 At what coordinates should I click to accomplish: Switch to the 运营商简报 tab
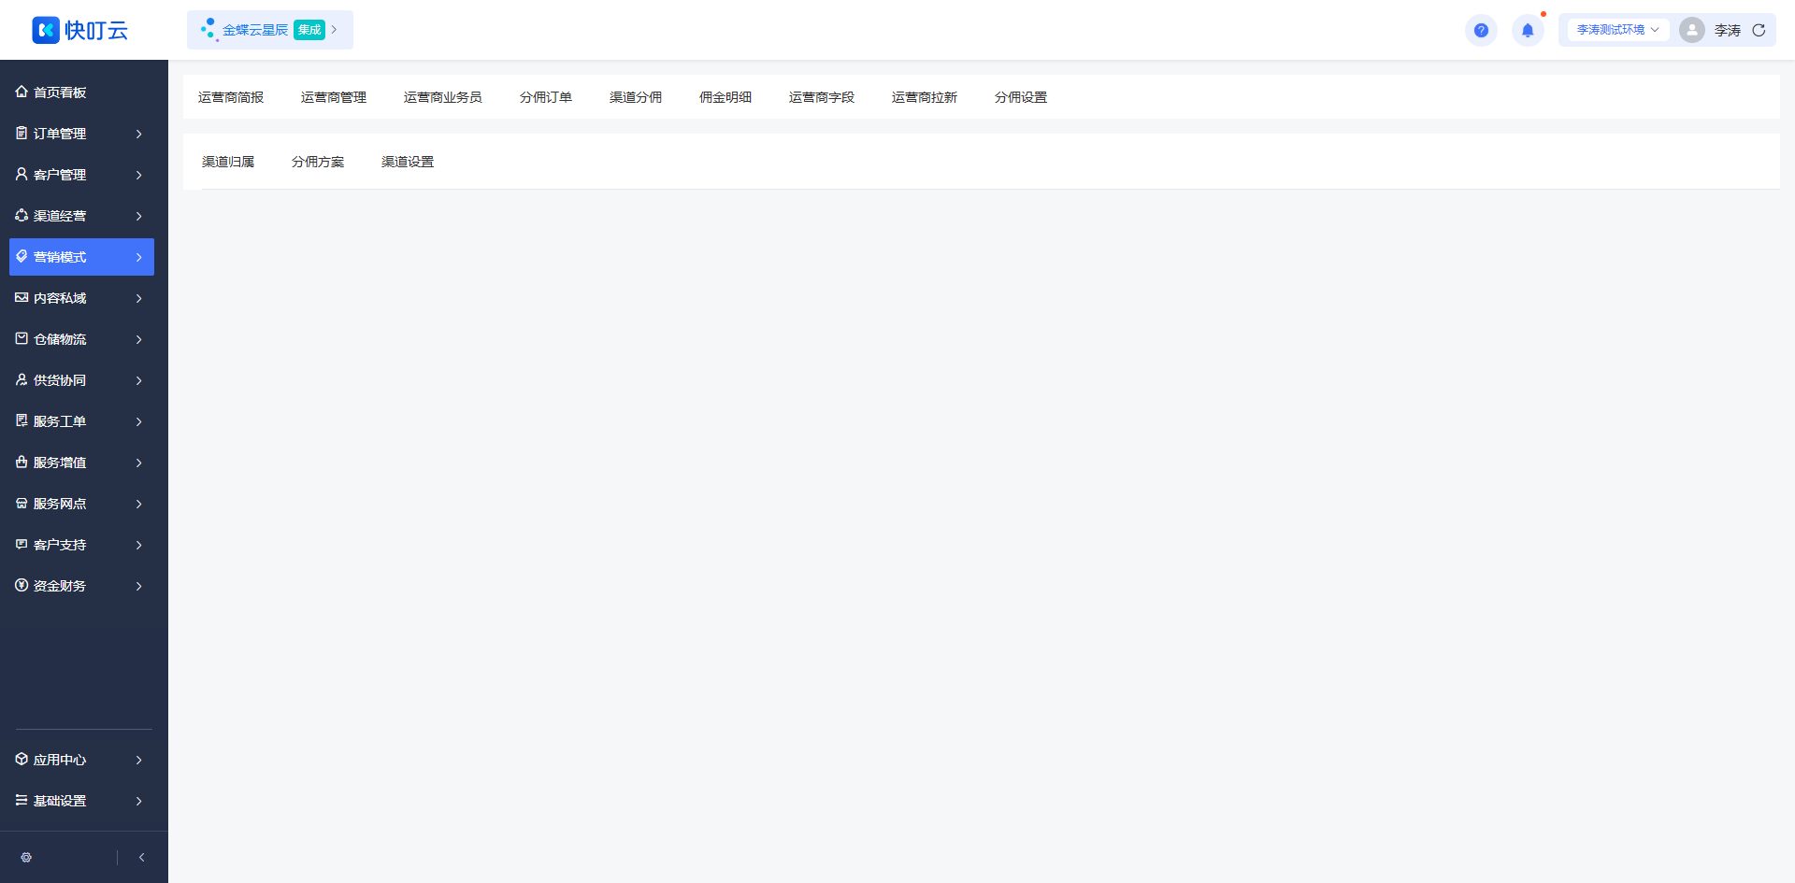231,97
